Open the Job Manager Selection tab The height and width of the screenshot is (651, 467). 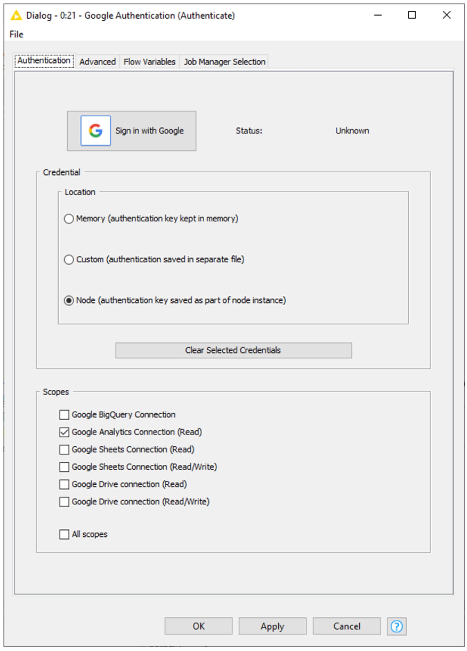(224, 62)
